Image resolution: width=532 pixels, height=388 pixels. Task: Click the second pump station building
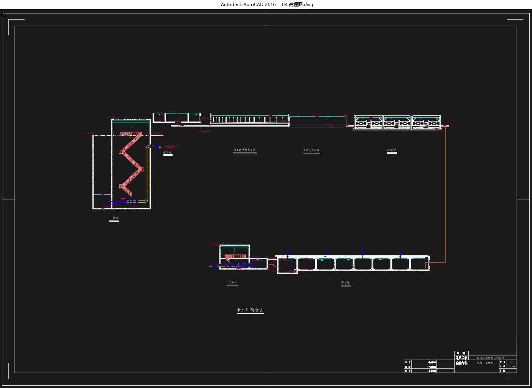[235, 257]
